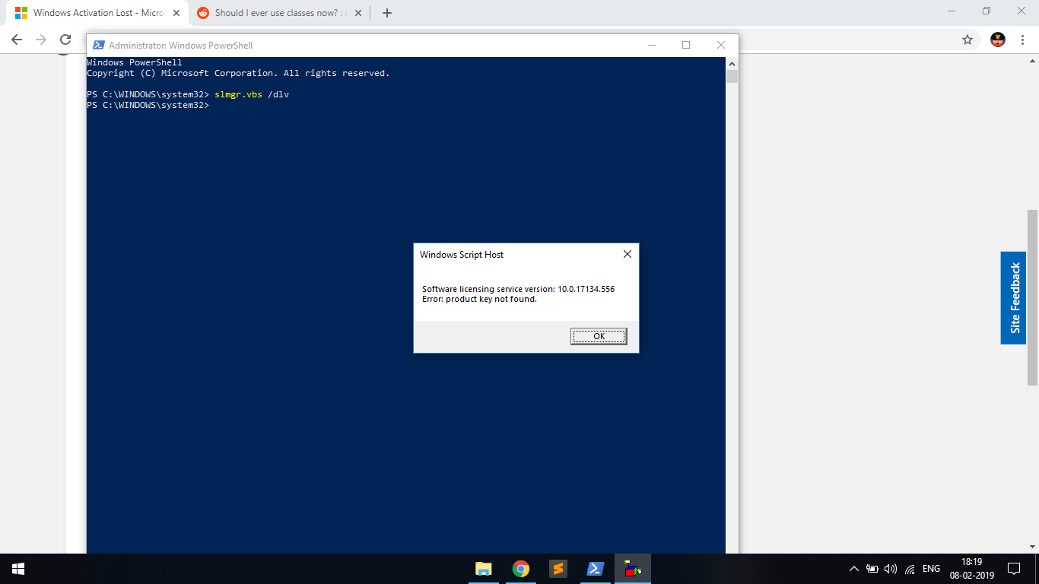Screen dimensions: 1039x584
Task: Click the Copyright Microsoft Corporation line
Action: (x=238, y=73)
